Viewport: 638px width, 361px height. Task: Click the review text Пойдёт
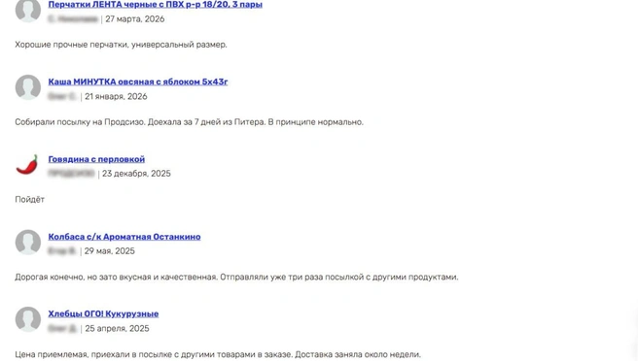pos(30,199)
